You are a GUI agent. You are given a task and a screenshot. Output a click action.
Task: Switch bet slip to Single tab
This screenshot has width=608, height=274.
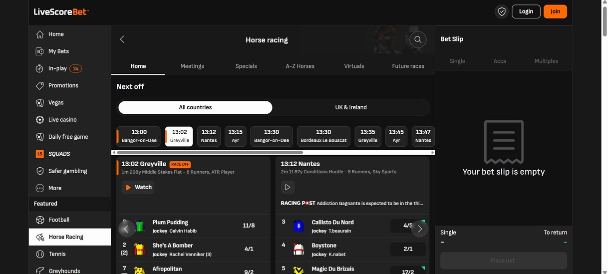tap(457, 61)
